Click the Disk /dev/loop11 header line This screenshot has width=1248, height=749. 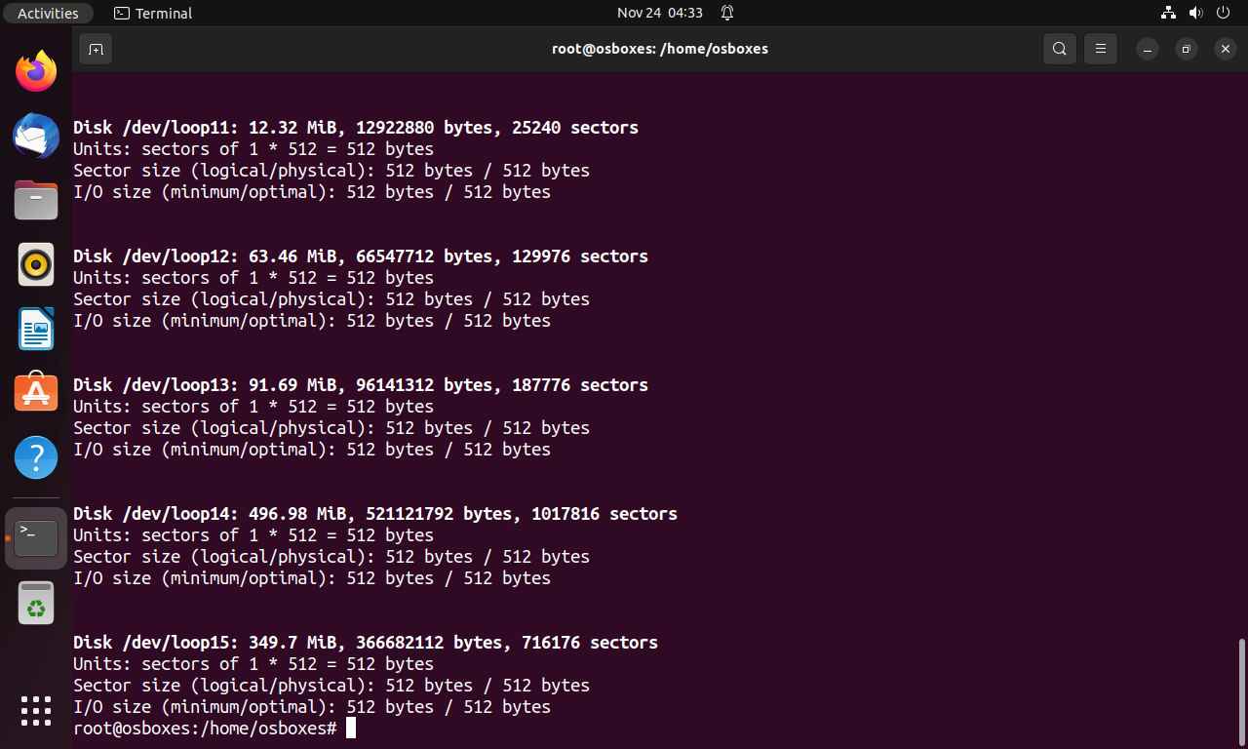tap(356, 128)
